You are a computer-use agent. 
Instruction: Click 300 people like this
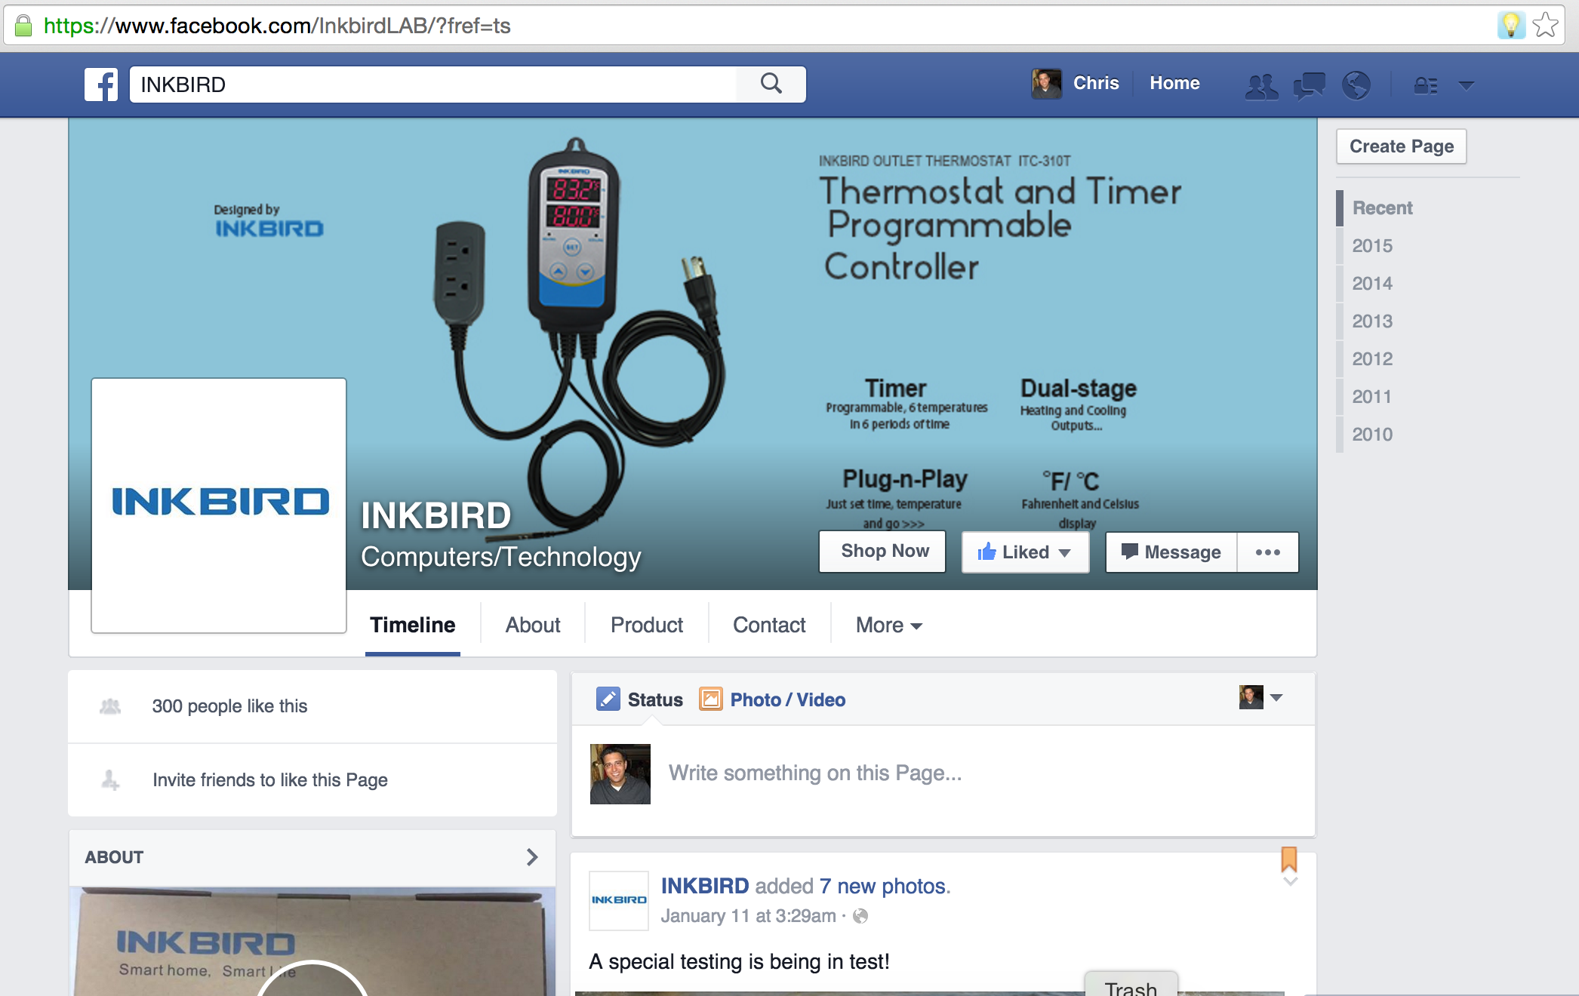(x=229, y=706)
